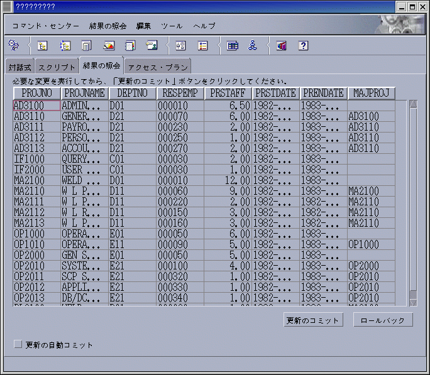Viewport: 430px width, 375px height.
Task: Select the APPLI... project name cell
Action: click(x=84, y=287)
